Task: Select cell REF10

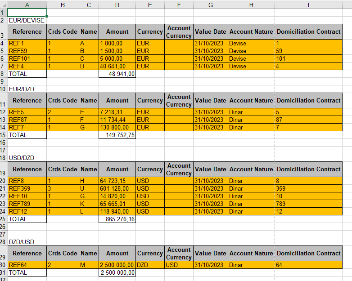Action: [27, 196]
